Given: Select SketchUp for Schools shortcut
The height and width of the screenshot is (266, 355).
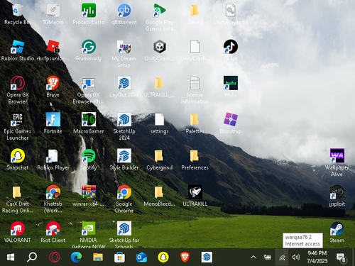Looking at the screenshot, I should pyautogui.click(x=124, y=229).
